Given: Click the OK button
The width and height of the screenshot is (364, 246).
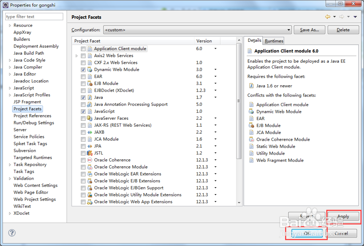Looking at the screenshot, I should (x=307, y=233).
